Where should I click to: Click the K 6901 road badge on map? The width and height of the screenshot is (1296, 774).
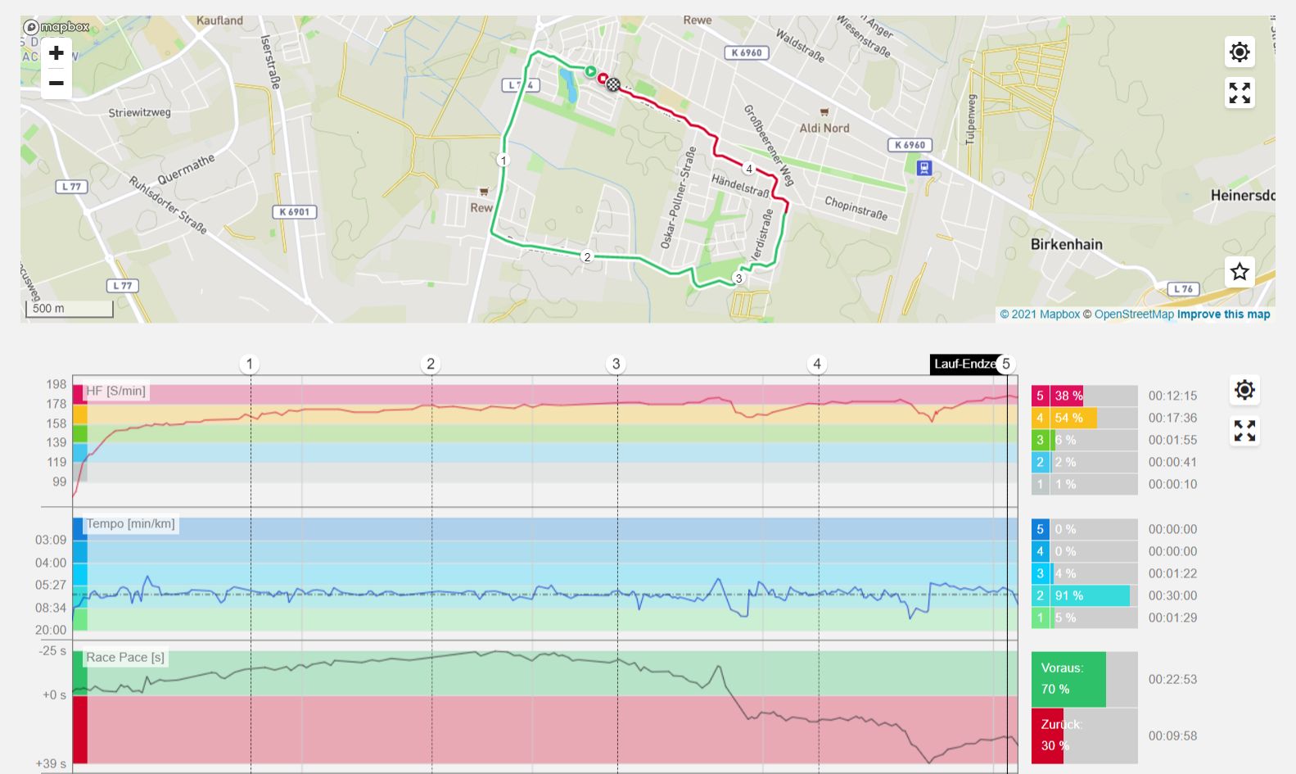tap(294, 212)
